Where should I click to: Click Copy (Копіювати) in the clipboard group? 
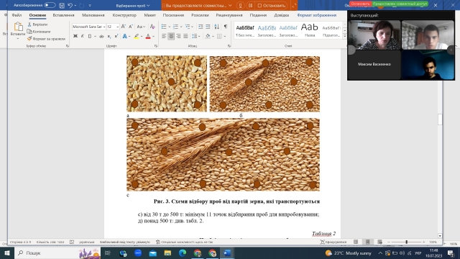click(39, 32)
